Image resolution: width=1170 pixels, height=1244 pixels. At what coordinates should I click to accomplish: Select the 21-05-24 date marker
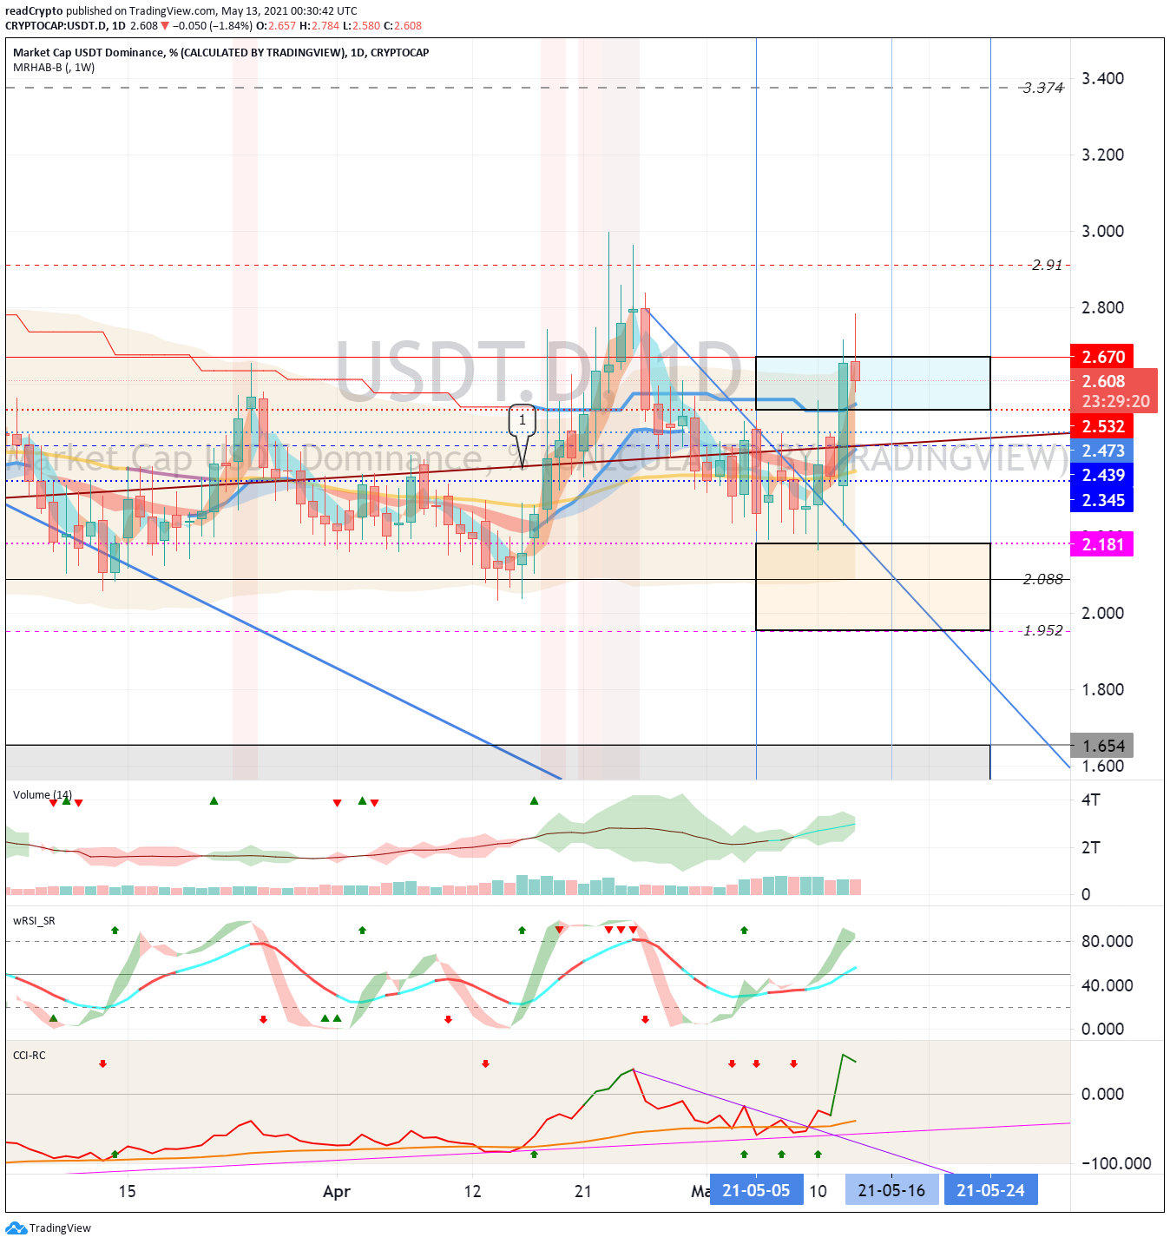click(x=990, y=1190)
